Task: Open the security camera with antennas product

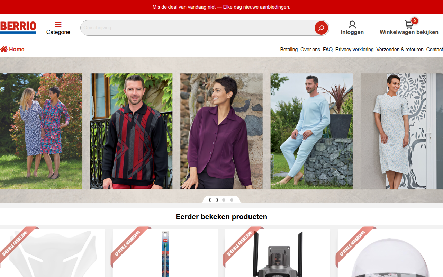Action: pyautogui.click(x=278, y=253)
